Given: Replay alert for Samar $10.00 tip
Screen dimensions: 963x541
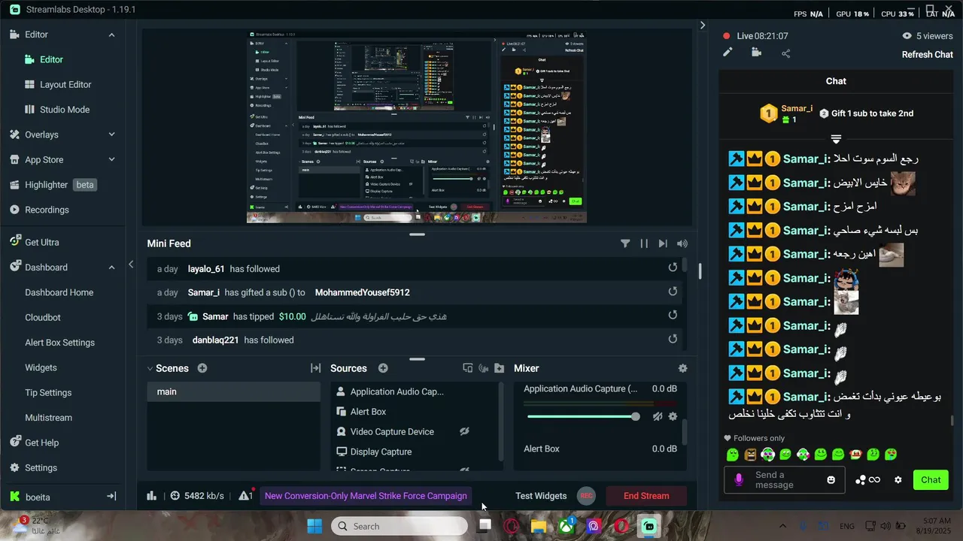Looking at the screenshot, I should 673,316.
